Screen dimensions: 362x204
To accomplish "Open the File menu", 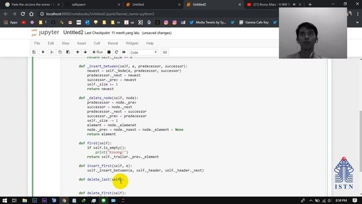I will (37, 43).
